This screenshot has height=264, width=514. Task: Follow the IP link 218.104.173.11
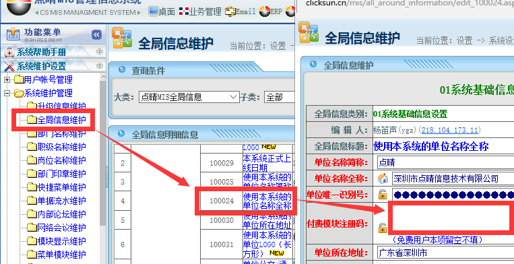pyautogui.click(x=450, y=131)
